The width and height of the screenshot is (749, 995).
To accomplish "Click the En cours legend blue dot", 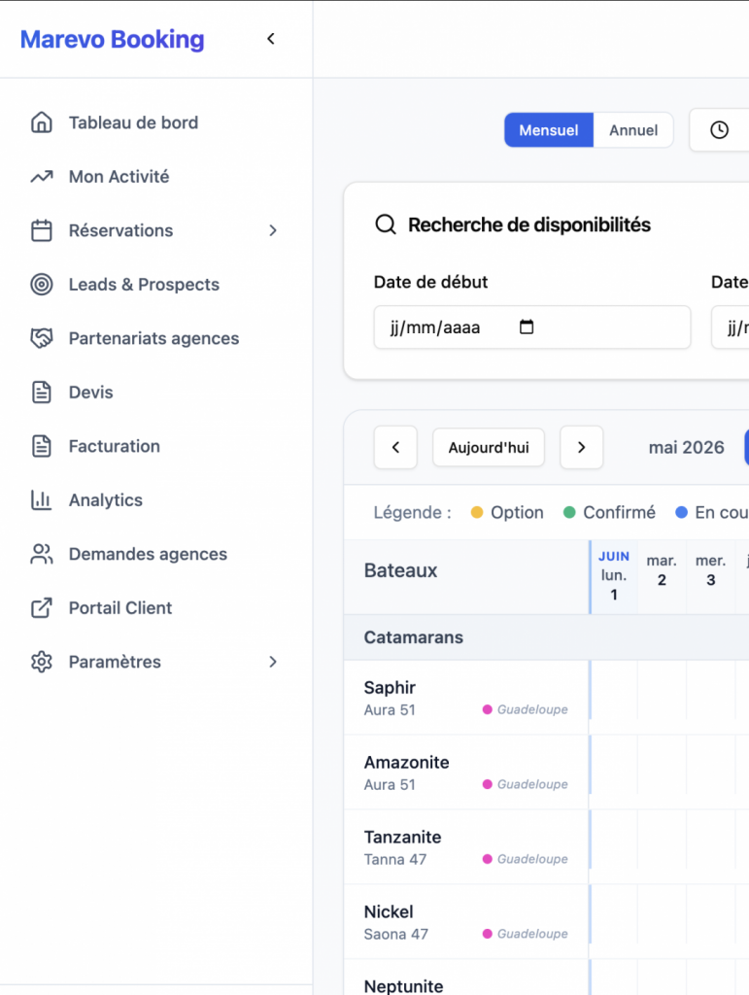I will coord(681,512).
